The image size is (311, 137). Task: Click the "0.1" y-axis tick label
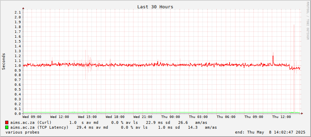tap(17, 109)
